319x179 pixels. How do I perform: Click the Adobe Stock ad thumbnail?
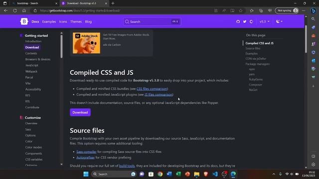86,43
